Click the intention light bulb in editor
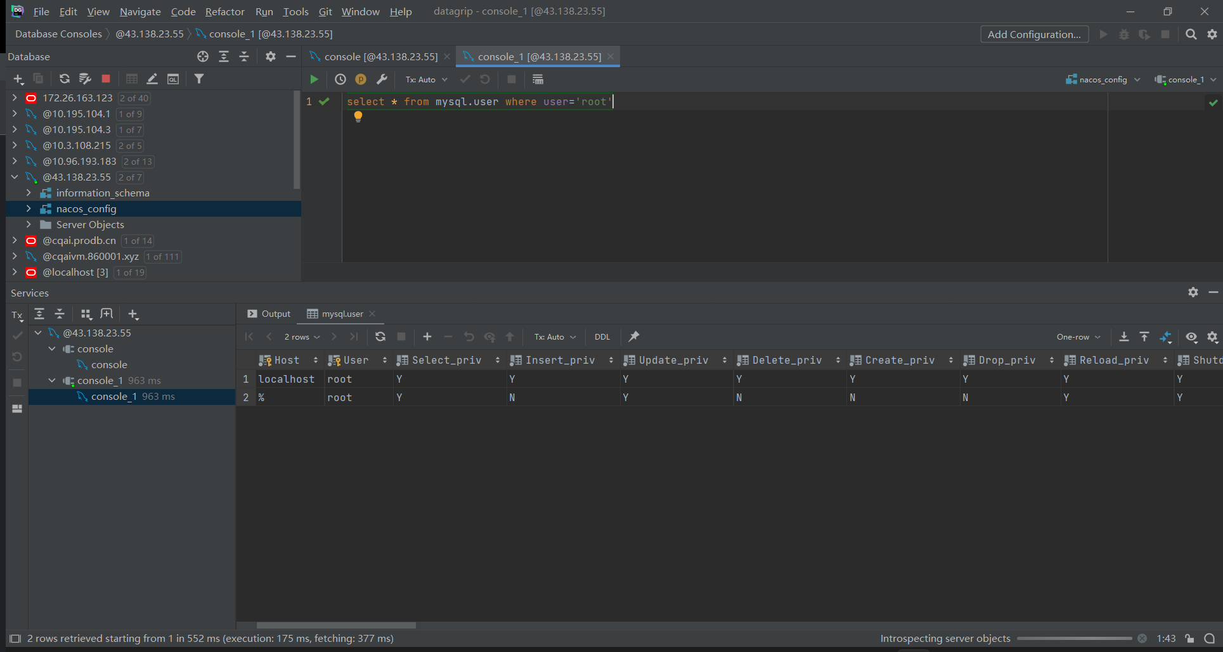 click(358, 117)
